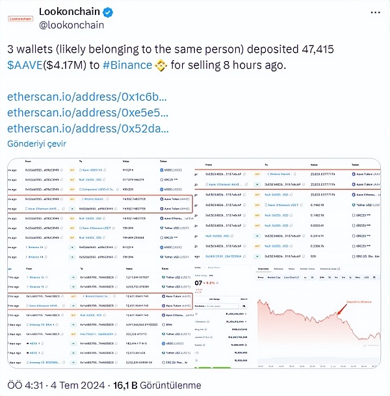The width and height of the screenshot is (390, 396).
Task: View the bottom-left wallet transfers image
Action: [x=100, y=317]
